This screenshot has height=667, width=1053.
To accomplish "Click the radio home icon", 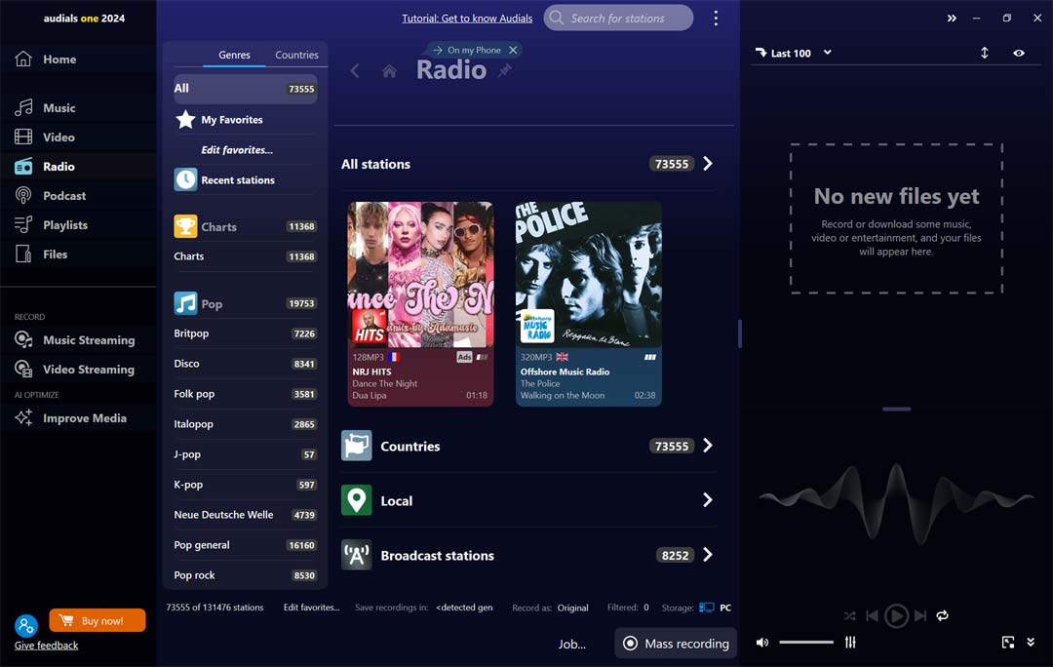I will 389,71.
